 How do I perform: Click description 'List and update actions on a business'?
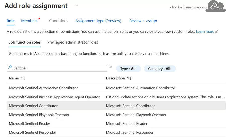[165, 97]
